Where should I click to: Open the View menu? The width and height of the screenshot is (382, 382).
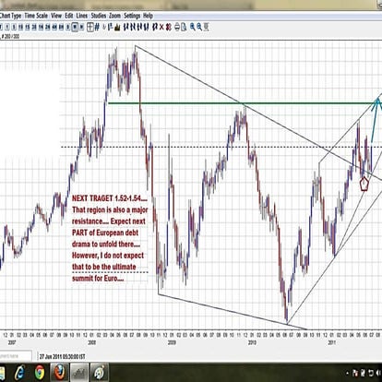pyautogui.click(x=56, y=16)
